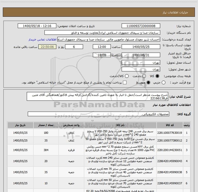Click the 1400/06/31 price validity field
The image size is (198, 192).
point(141,55)
